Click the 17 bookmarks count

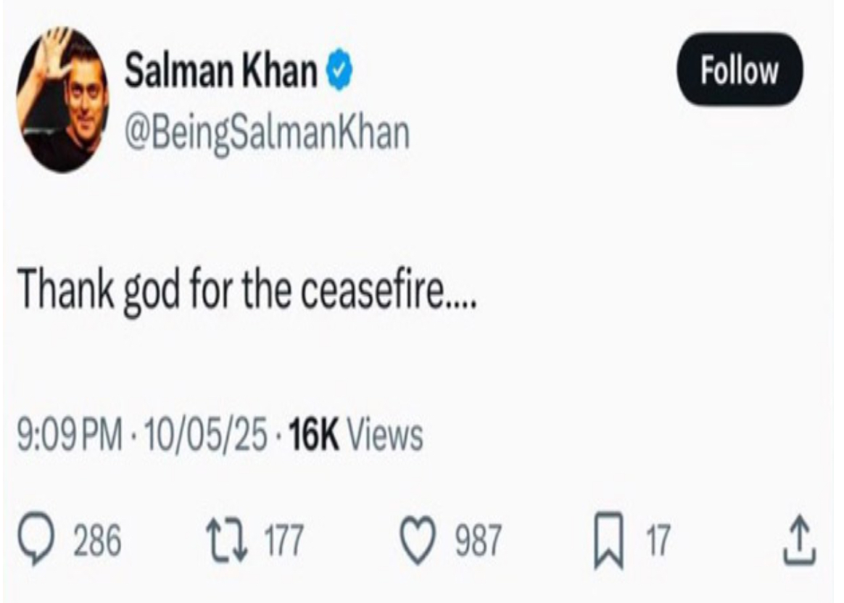tap(658, 540)
